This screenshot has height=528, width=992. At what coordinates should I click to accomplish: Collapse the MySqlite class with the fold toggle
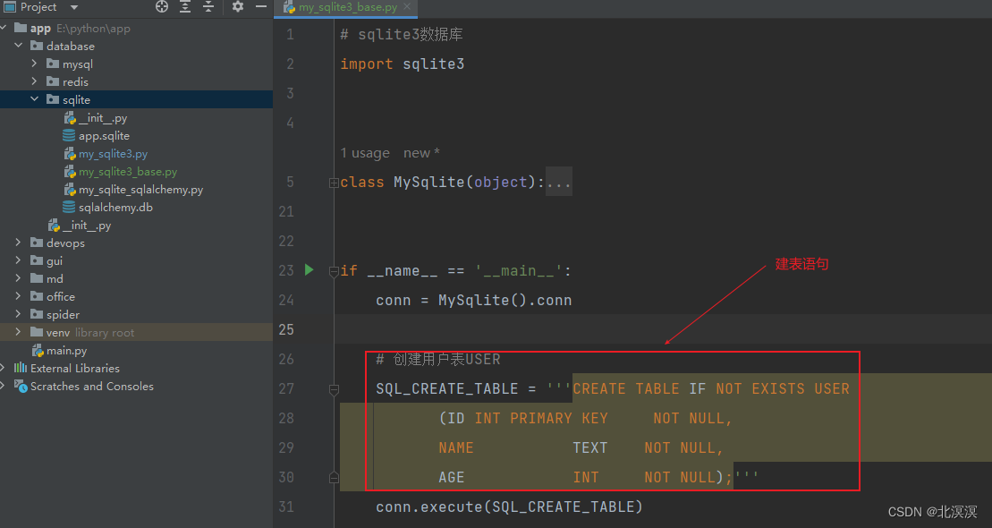[x=333, y=182]
